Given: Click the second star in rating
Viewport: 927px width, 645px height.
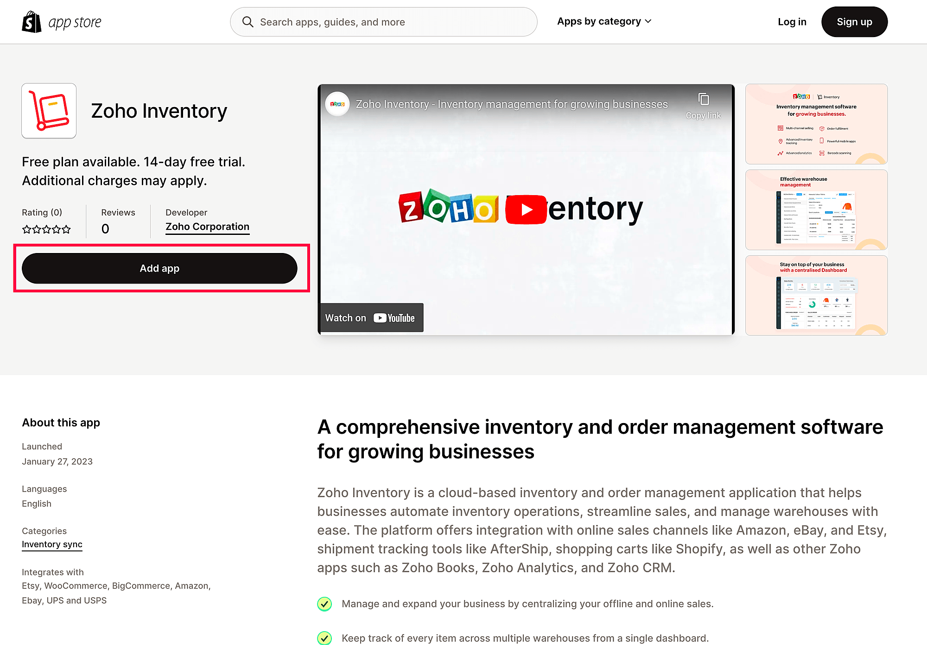Looking at the screenshot, I should 37,228.
